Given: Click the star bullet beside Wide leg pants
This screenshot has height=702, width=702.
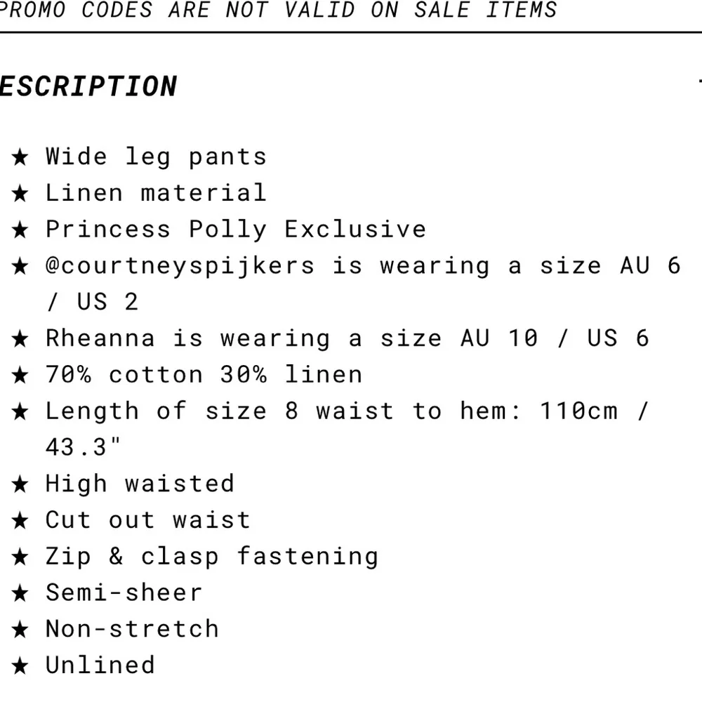Looking at the screenshot, I should pos(20,157).
